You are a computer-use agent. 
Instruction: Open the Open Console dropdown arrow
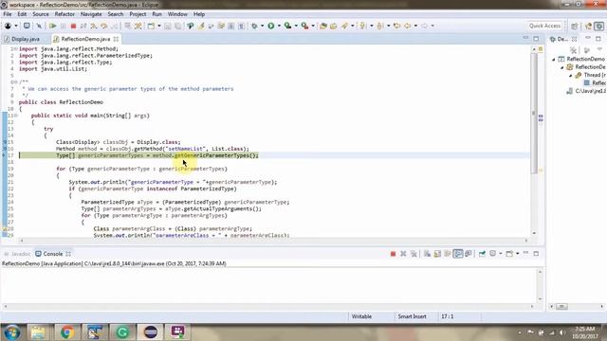tap(518, 254)
